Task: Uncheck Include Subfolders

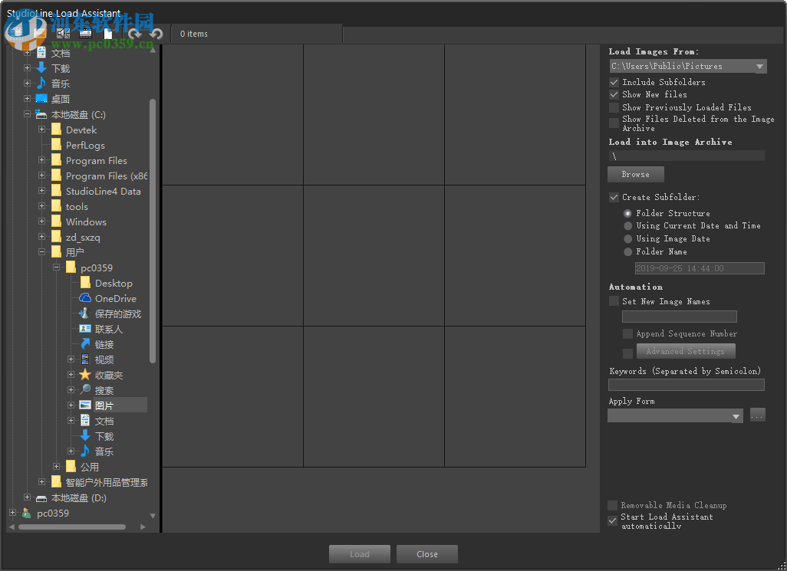Action: click(x=614, y=82)
